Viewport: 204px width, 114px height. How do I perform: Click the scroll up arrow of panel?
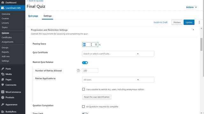click(x=201, y=28)
